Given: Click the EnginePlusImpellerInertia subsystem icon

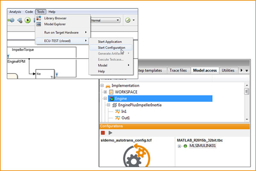Looking at the screenshot, I should click(x=115, y=105).
